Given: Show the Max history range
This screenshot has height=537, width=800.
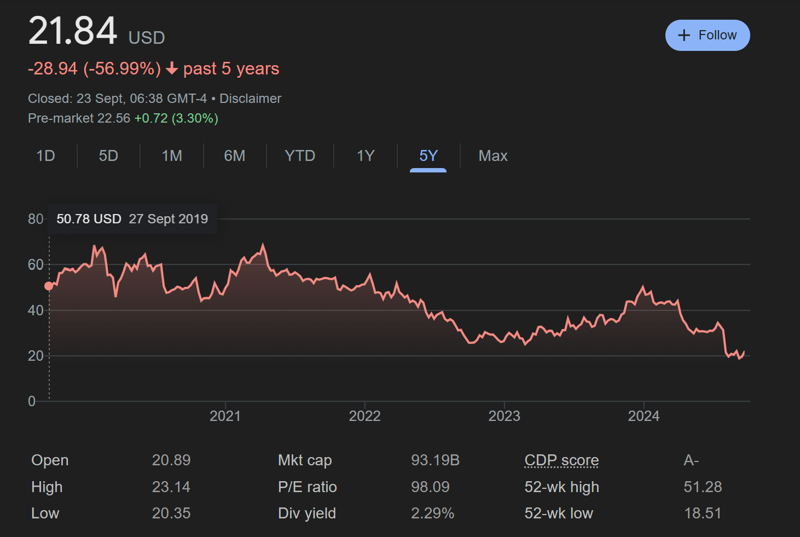Looking at the screenshot, I should pos(492,156).
